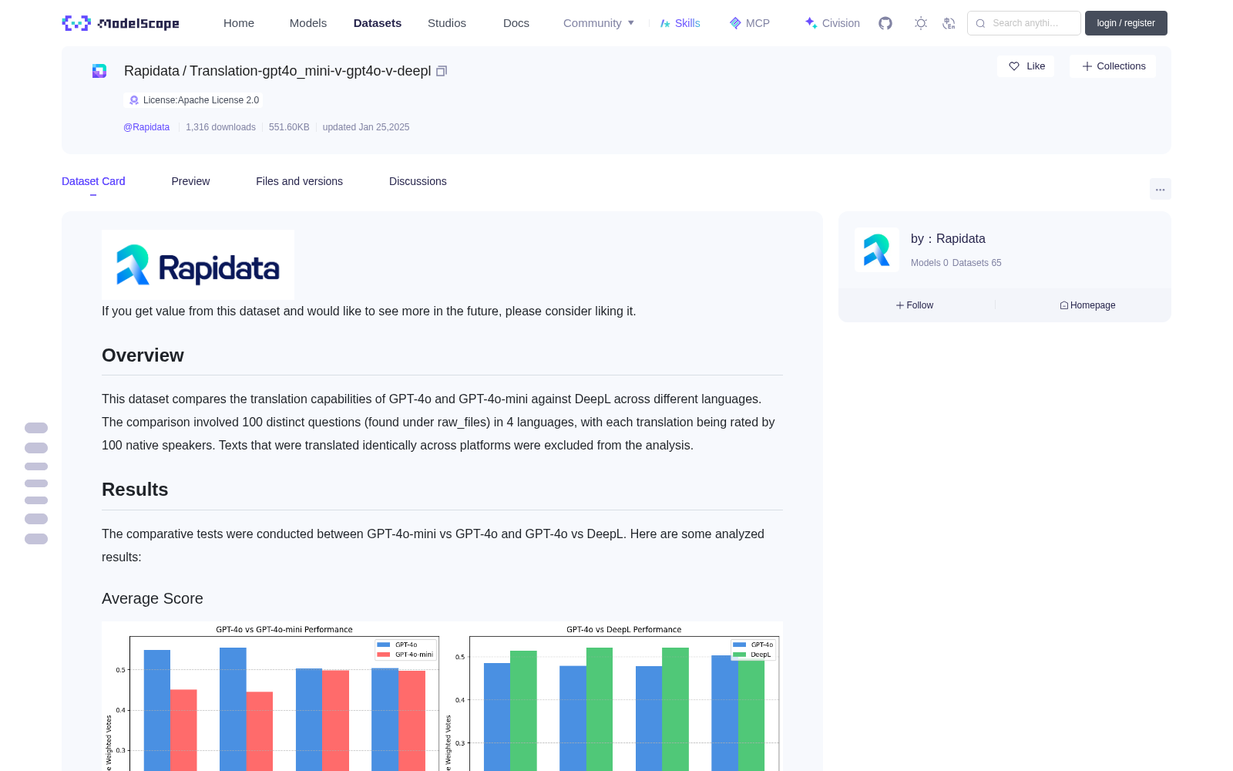Add dataset to Collections

[x=1114, y=66]
